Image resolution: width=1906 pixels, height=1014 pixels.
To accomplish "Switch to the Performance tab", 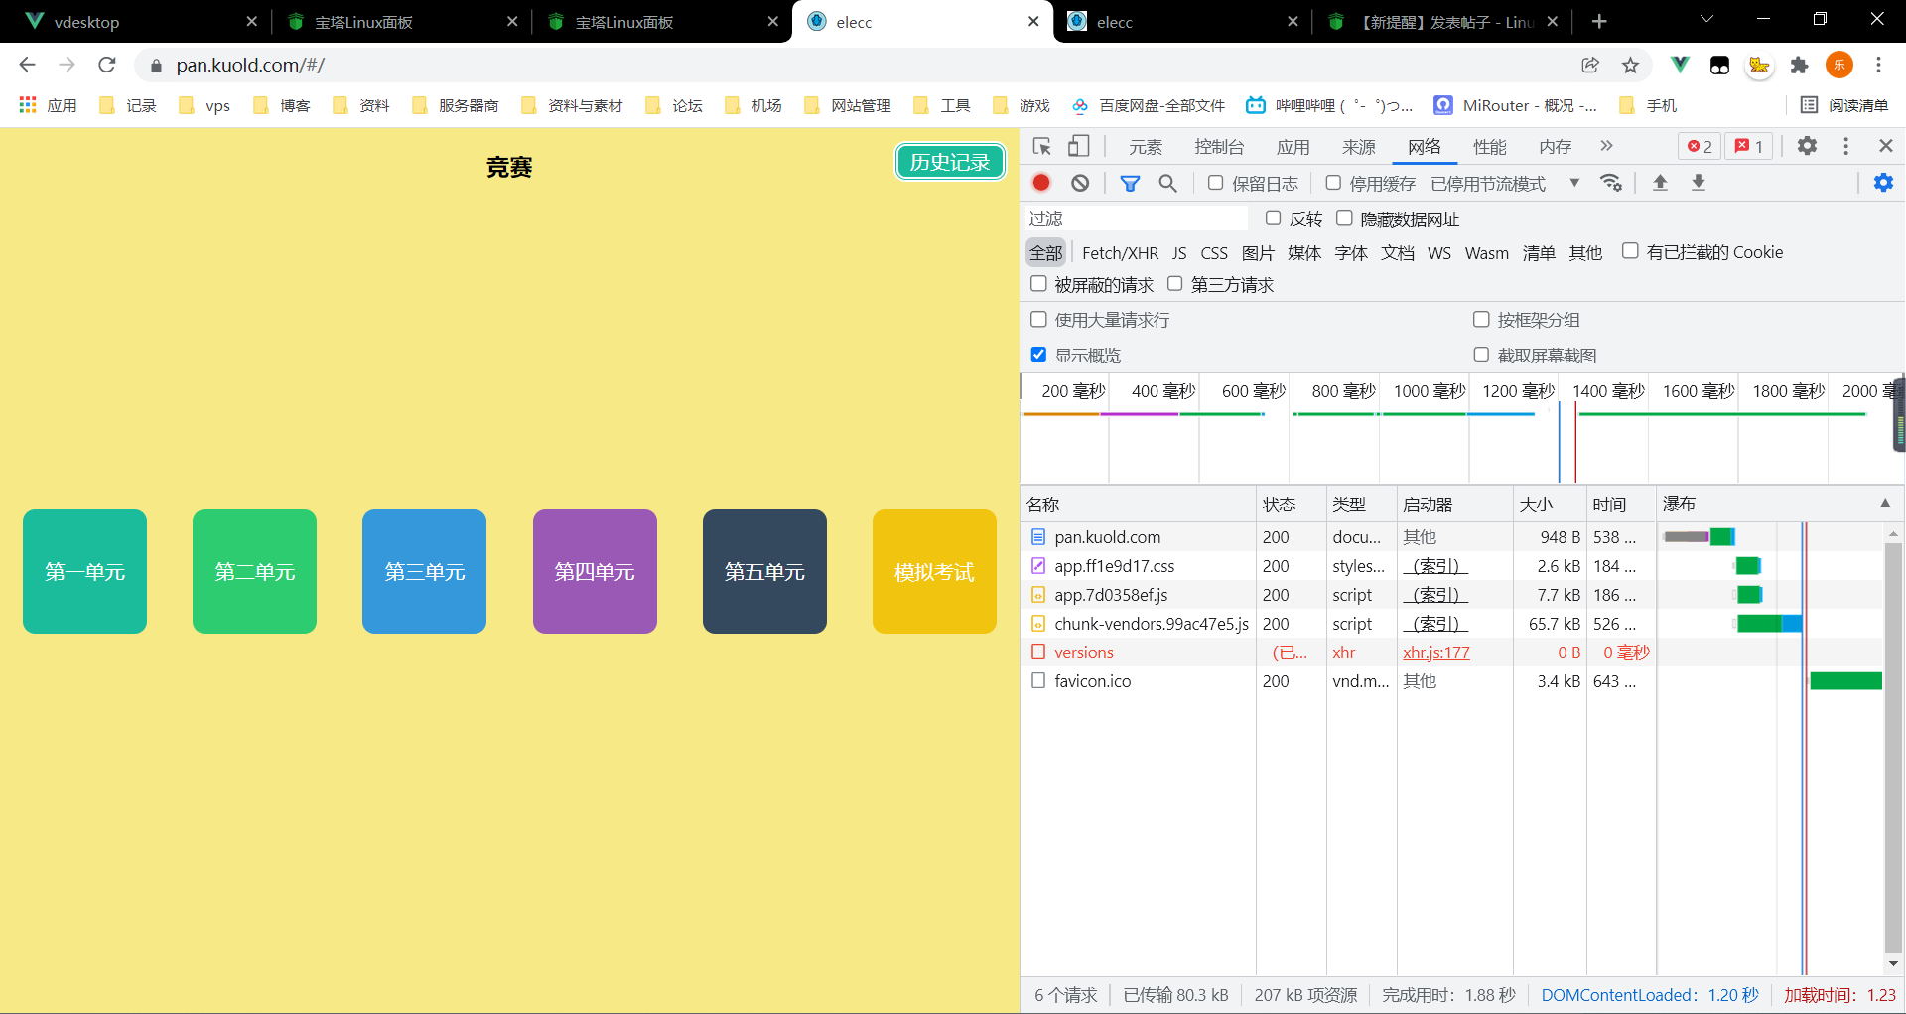I will [1489, 147].
